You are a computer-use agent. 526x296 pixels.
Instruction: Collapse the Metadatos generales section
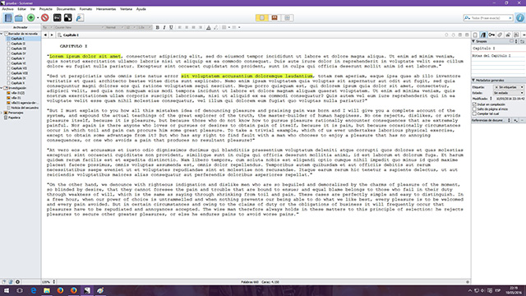(x=473, y=81)
